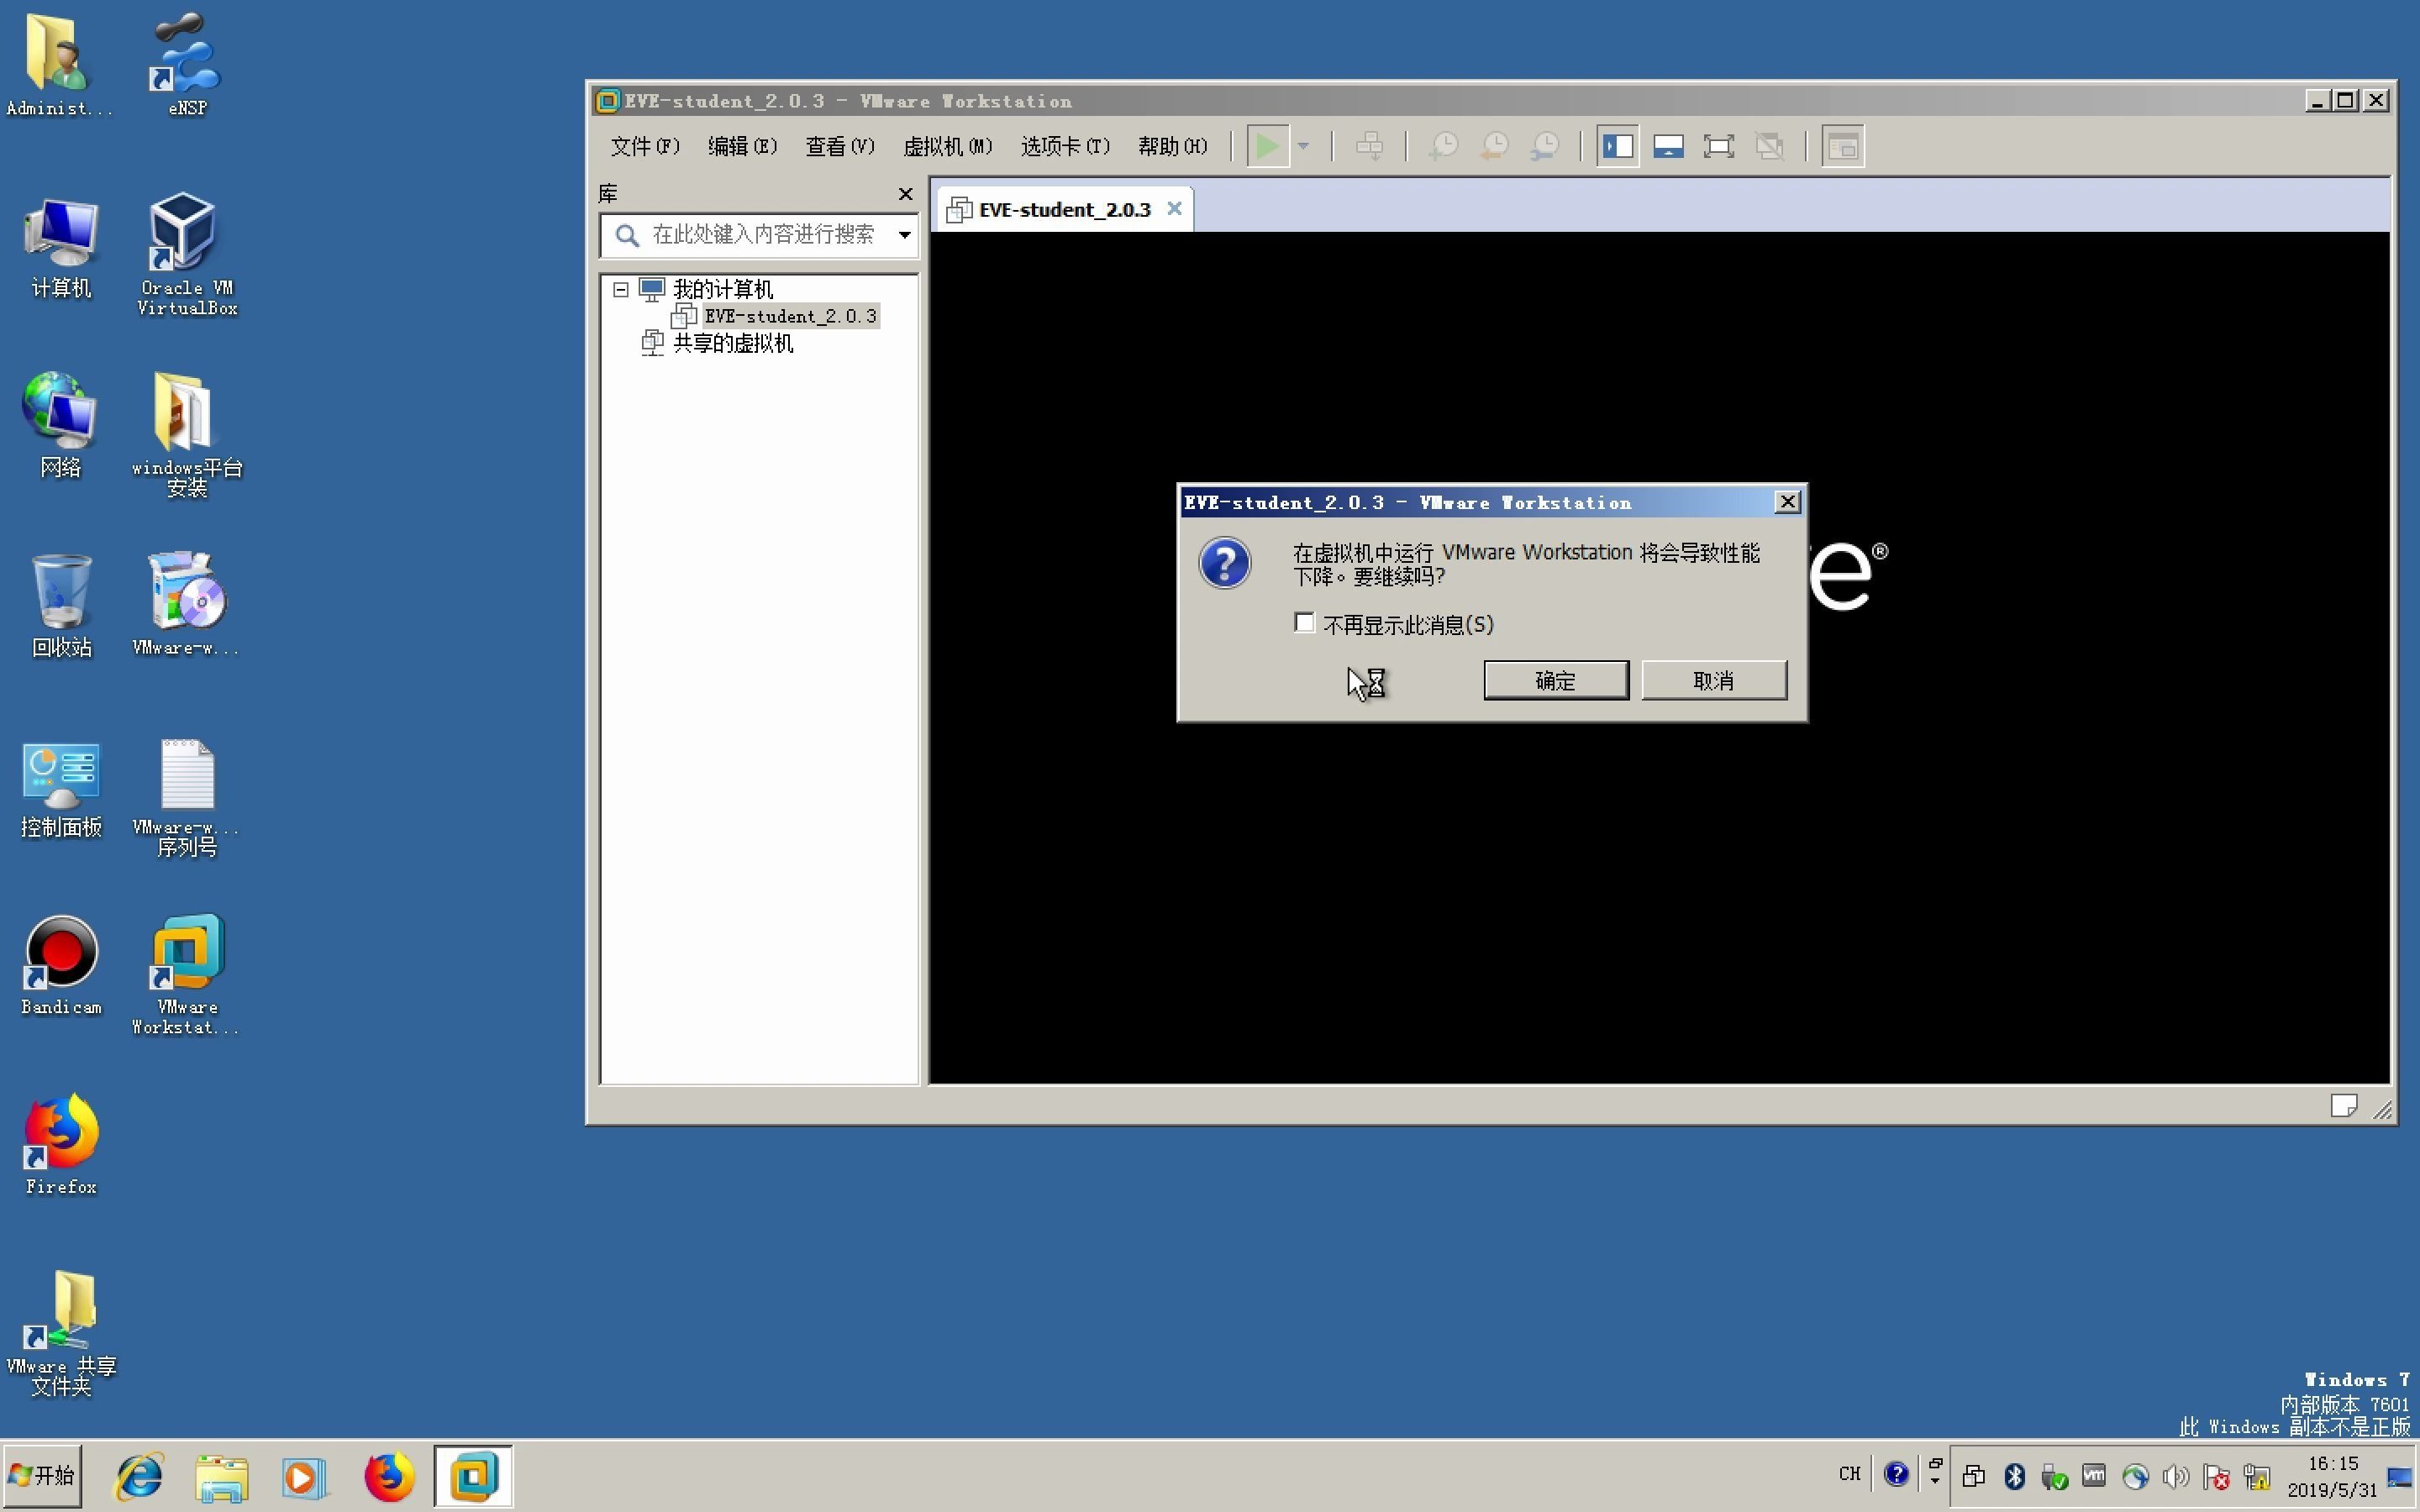
Task: Open the 虚拟机(M) menu
Action: point(947,147)
